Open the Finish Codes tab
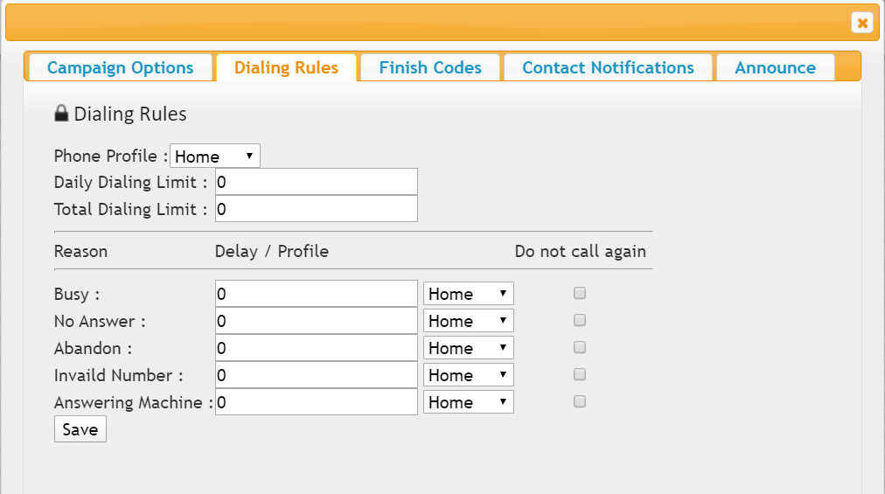Screen dimensions: 885x494 click(430, 67)
